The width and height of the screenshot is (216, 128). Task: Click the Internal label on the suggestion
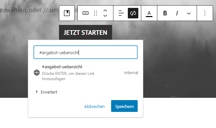131,73
